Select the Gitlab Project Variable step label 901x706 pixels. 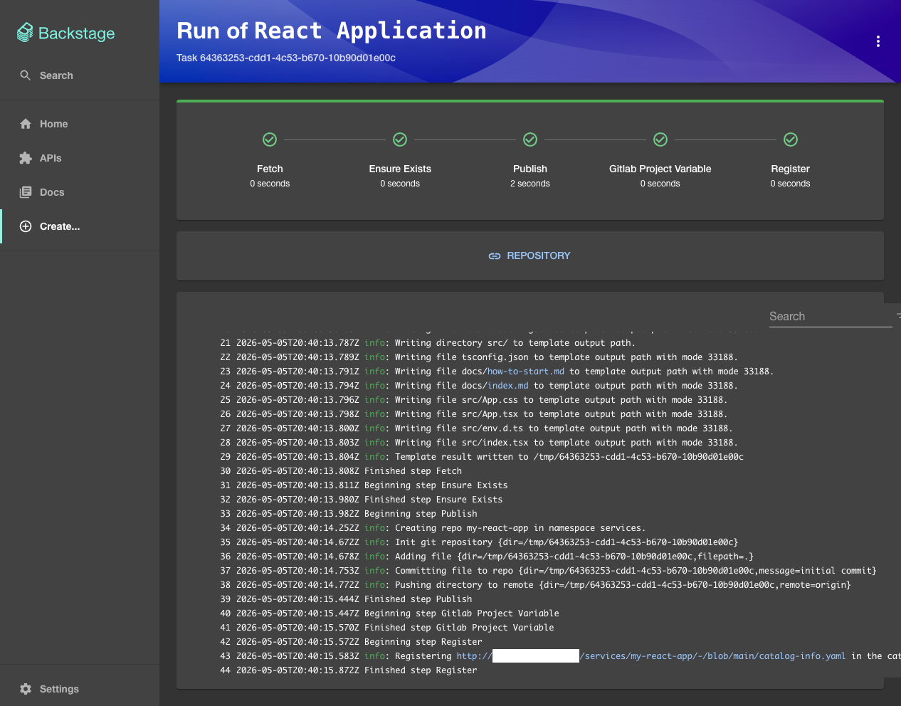(660, 169)
